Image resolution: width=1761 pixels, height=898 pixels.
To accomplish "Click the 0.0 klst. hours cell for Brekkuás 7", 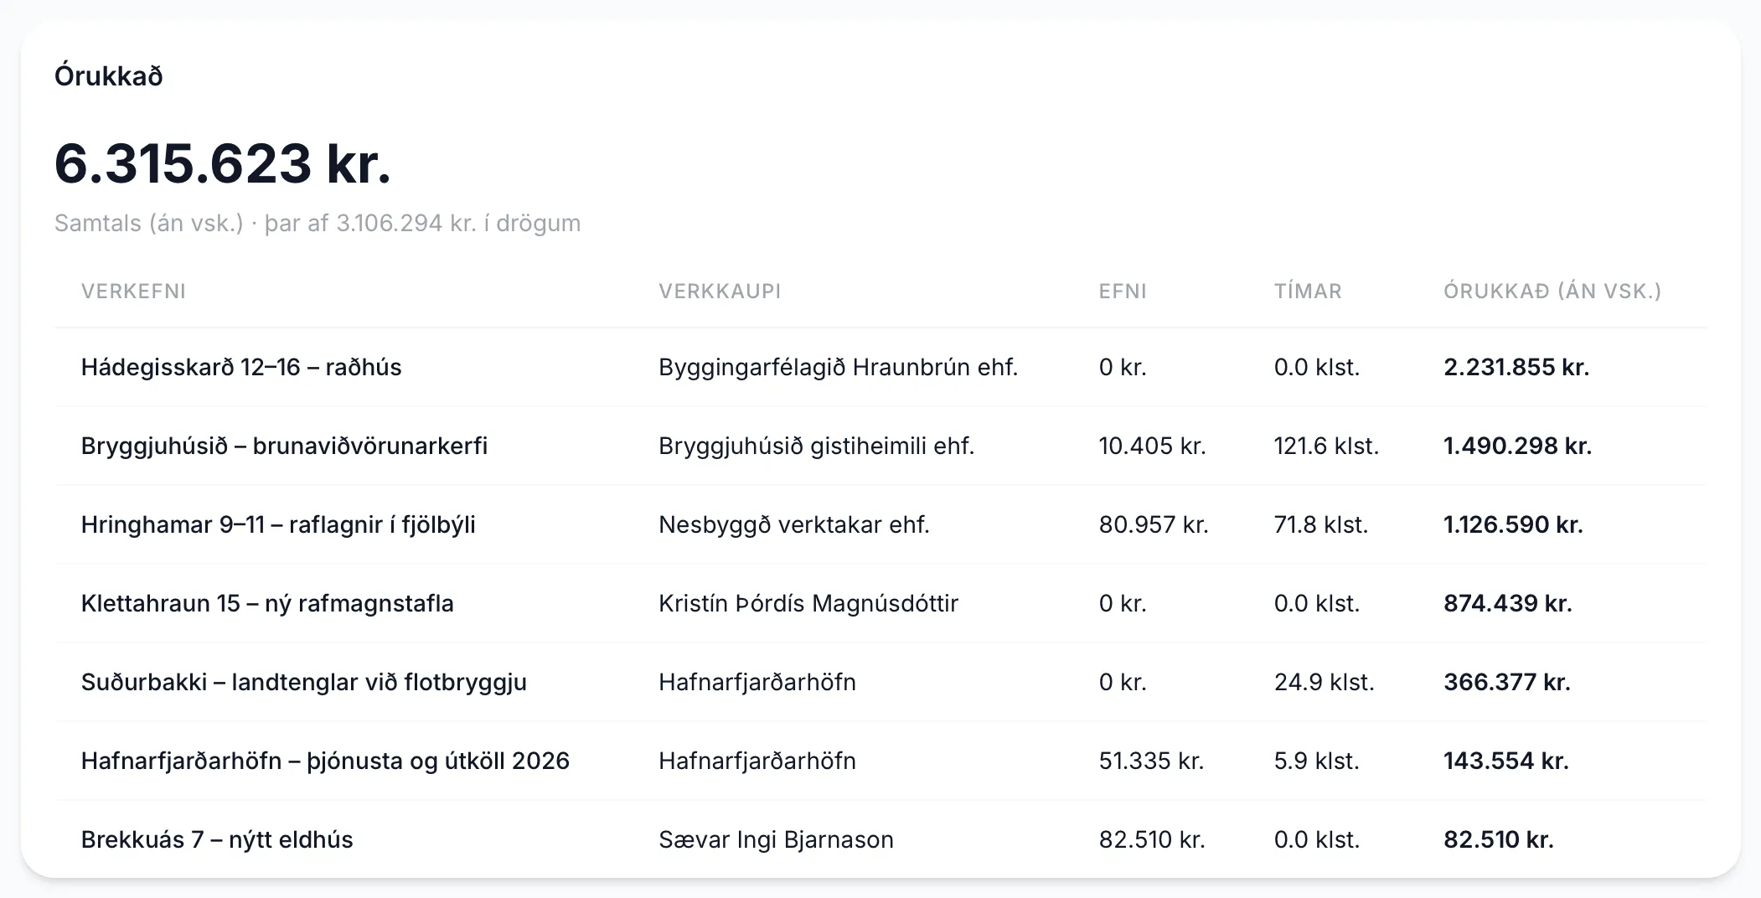I will [x=1317, y=839].
